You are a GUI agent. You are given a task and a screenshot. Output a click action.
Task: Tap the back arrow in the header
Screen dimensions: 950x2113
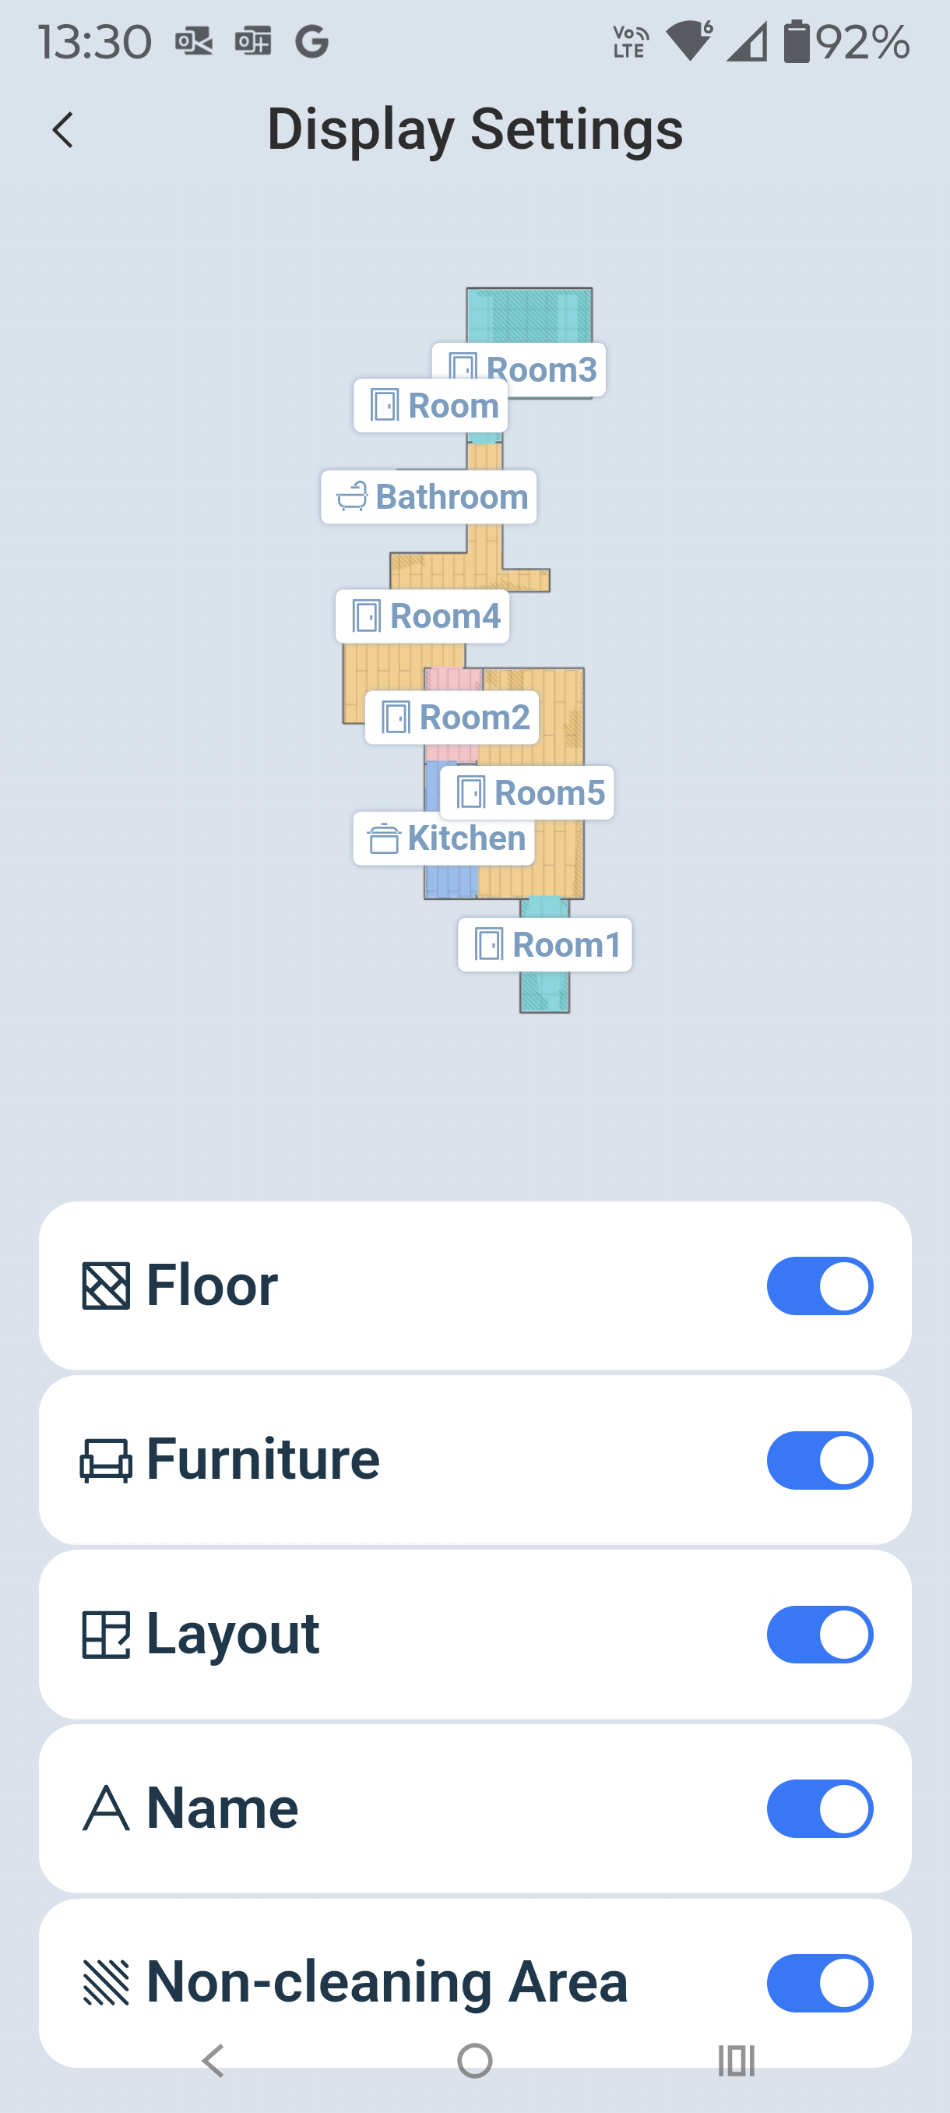(x=63, y=130)
